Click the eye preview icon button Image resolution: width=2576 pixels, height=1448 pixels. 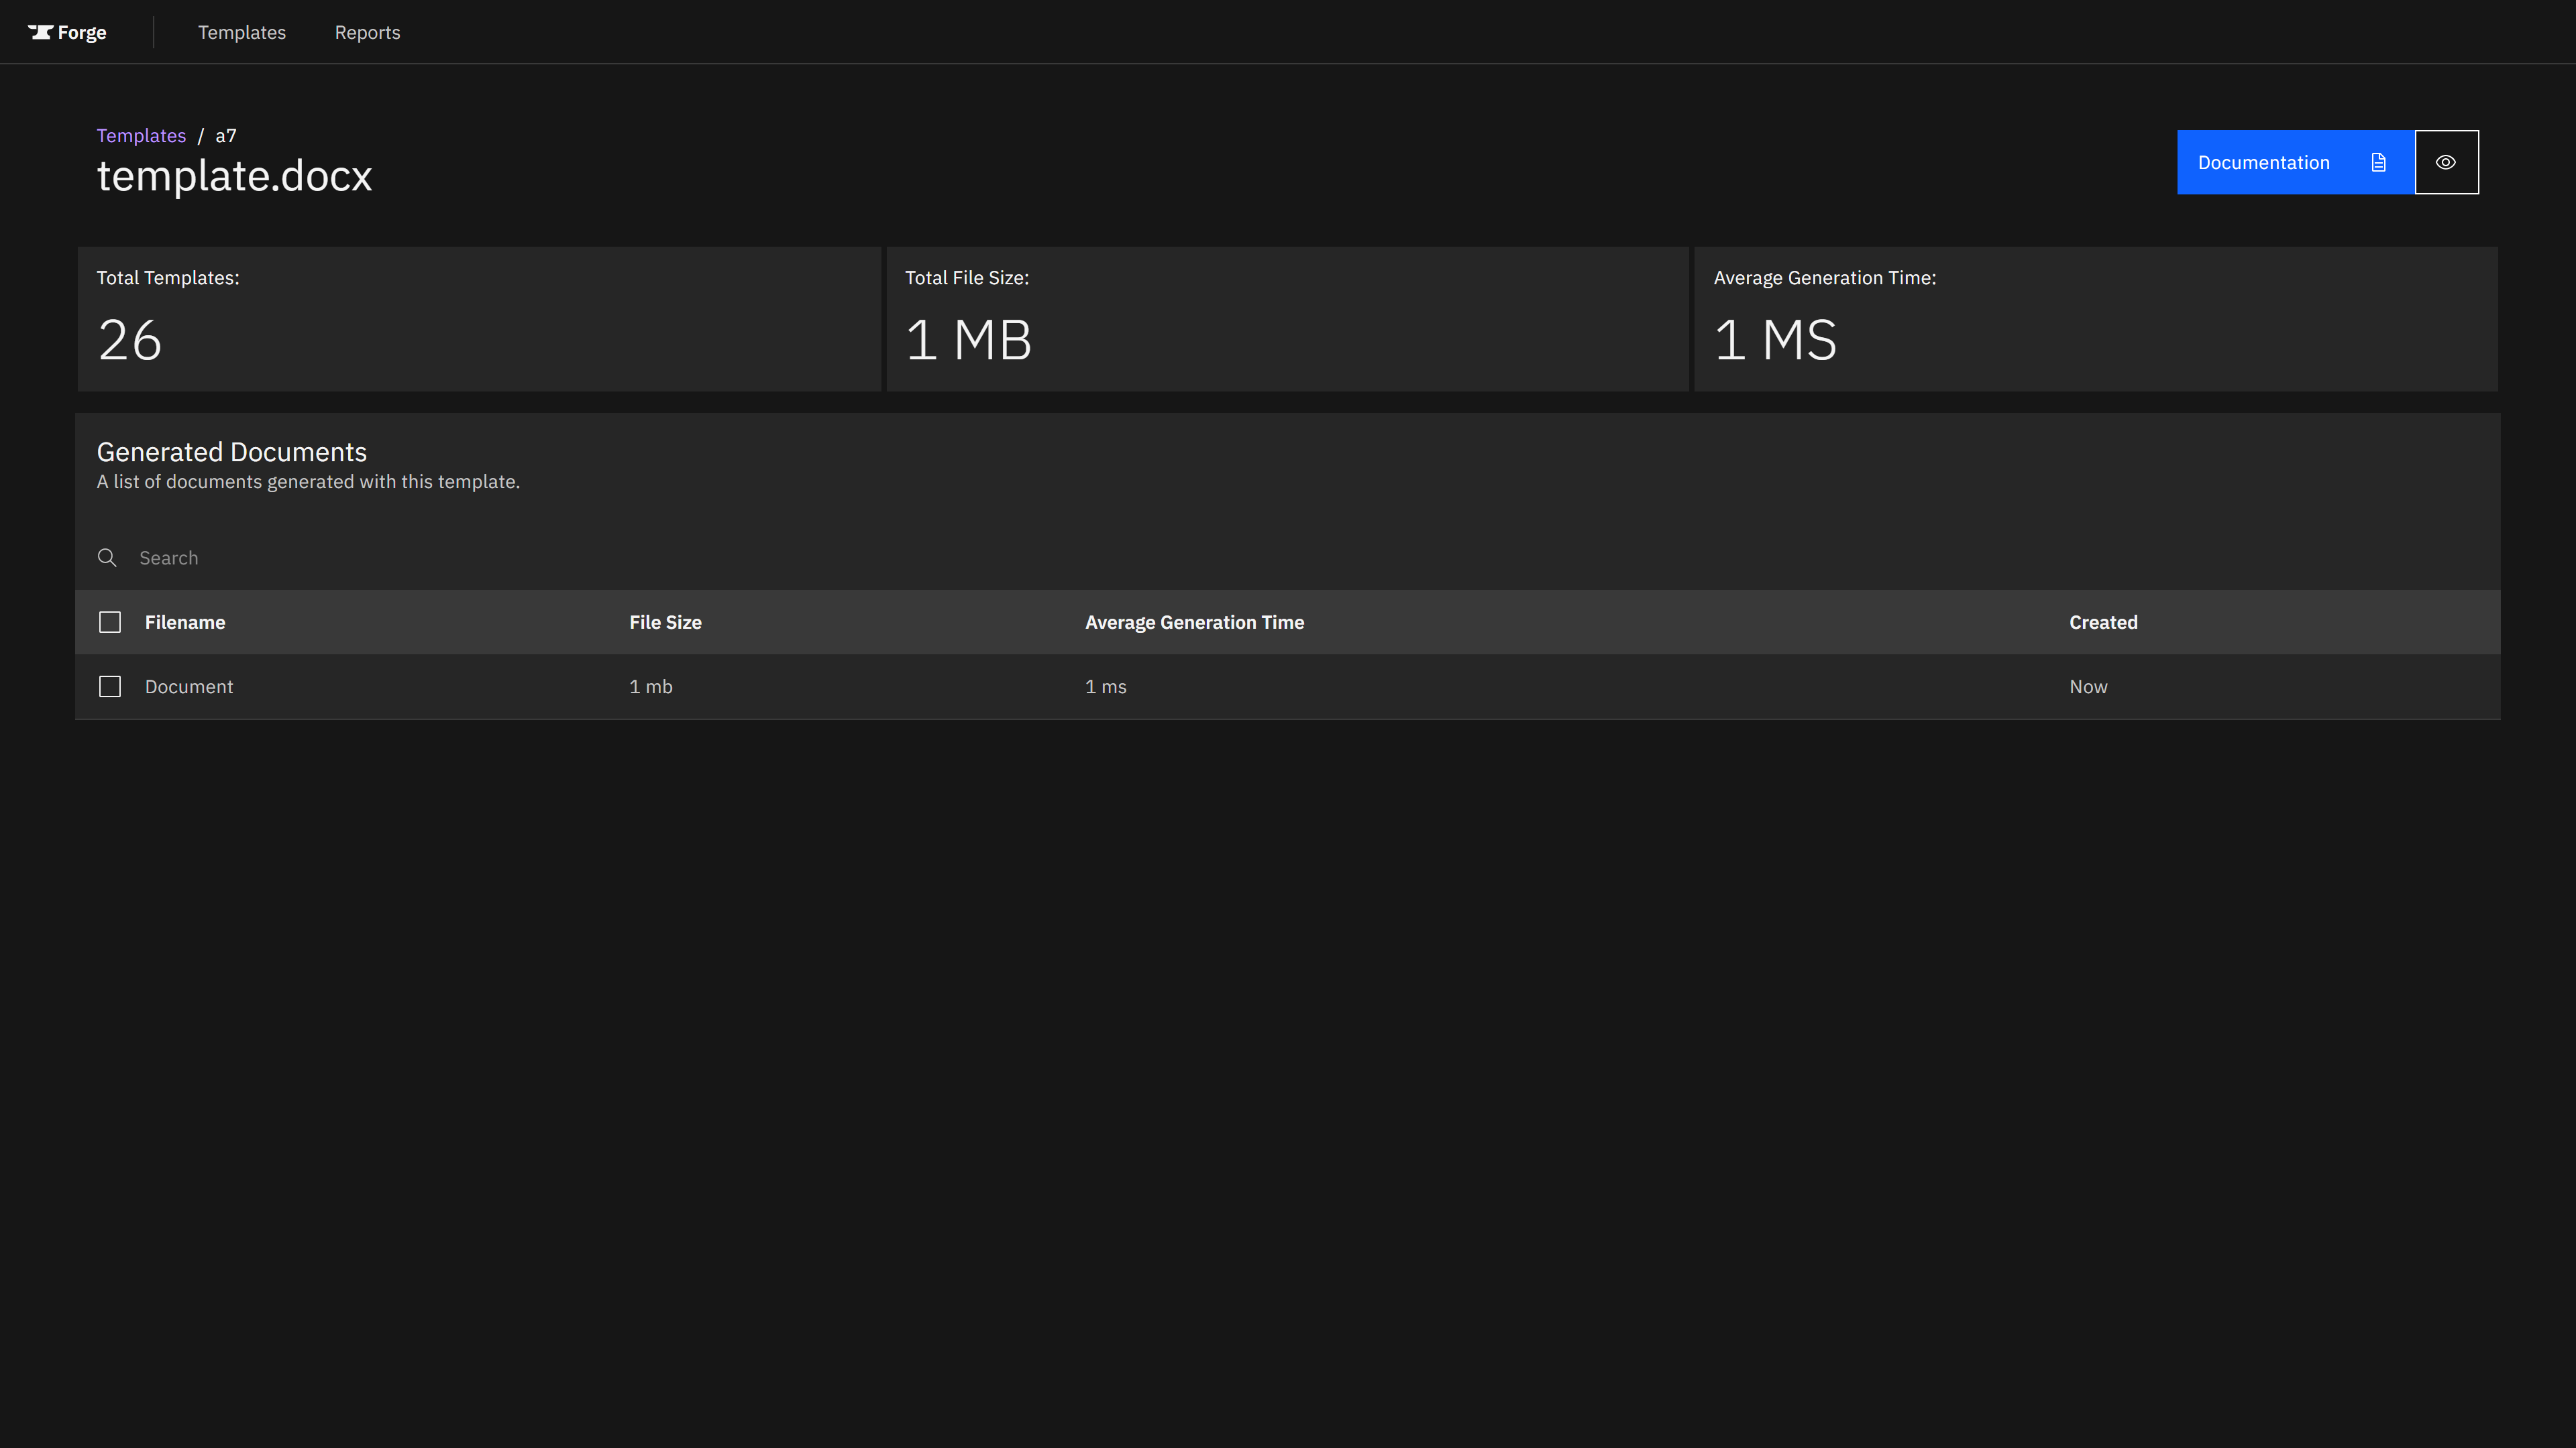click(x=2446, y=162)
